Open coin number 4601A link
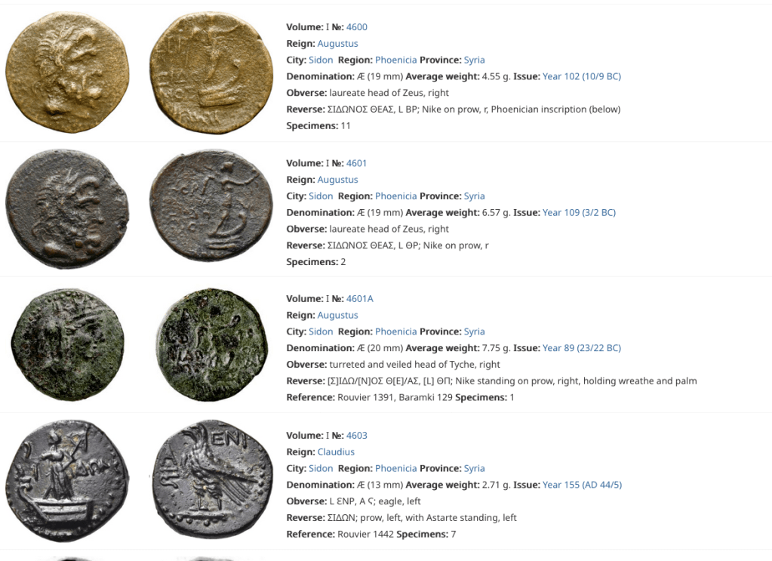The height and width of the screenshot is (561, 772). 359,298
